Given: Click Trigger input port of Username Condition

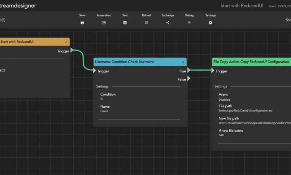Looking at the screenshot, I should pyautogui.click(x=94, y=71).
